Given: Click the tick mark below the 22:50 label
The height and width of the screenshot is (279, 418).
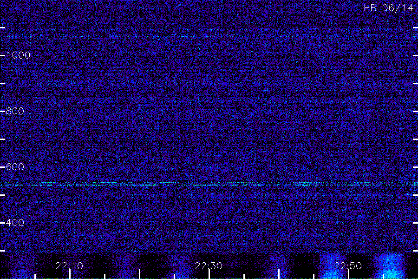Looking at the screenshot, I should [348, 274].
